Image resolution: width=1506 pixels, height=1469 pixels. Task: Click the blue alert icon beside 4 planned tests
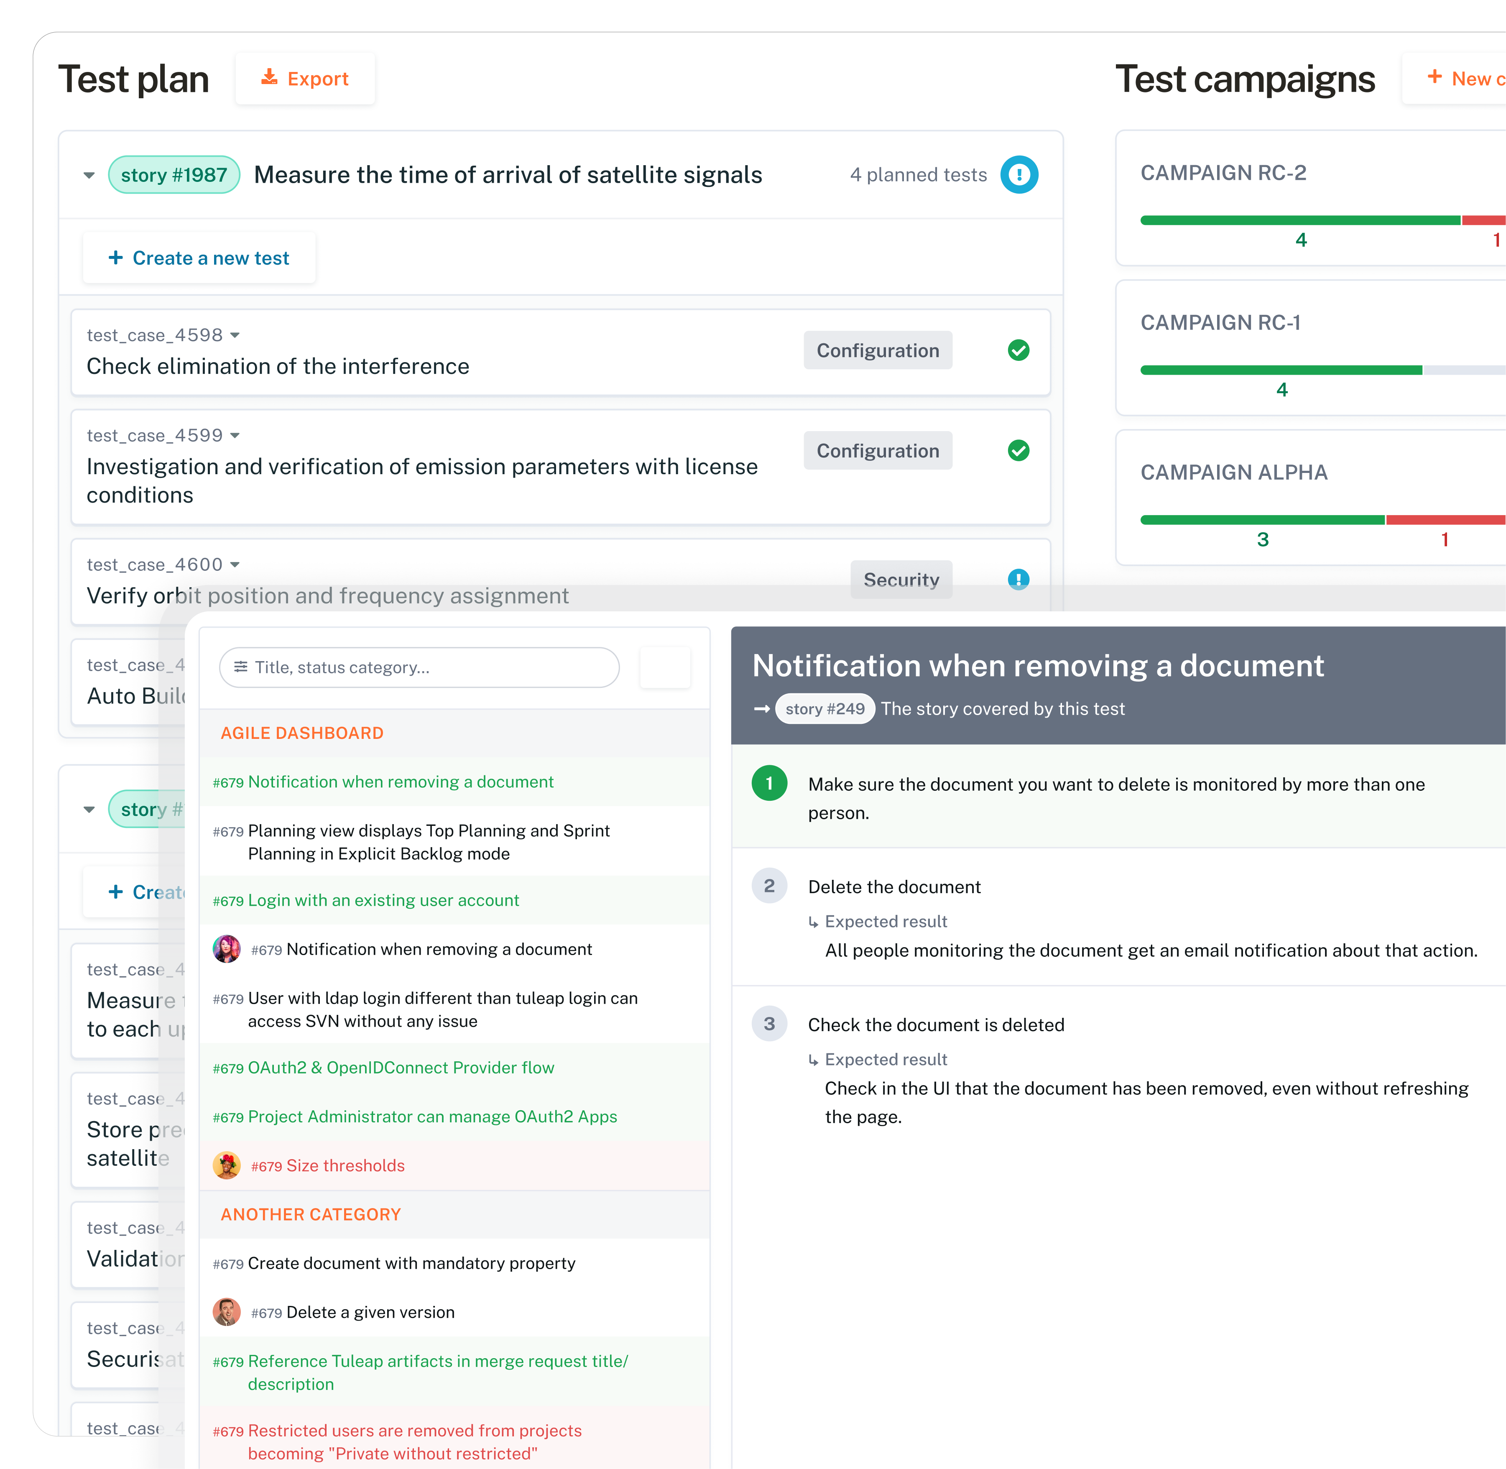tap(1019, 174)
